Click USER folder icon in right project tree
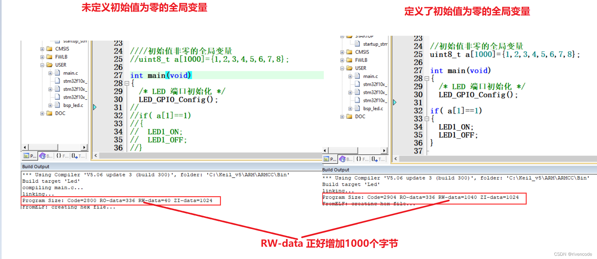The image size is (597, 259). coord(349,68)
